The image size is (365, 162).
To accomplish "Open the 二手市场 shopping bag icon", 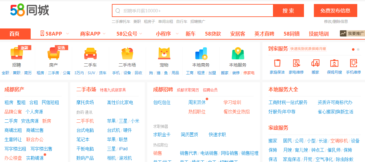I will click(x=127, y=54).
